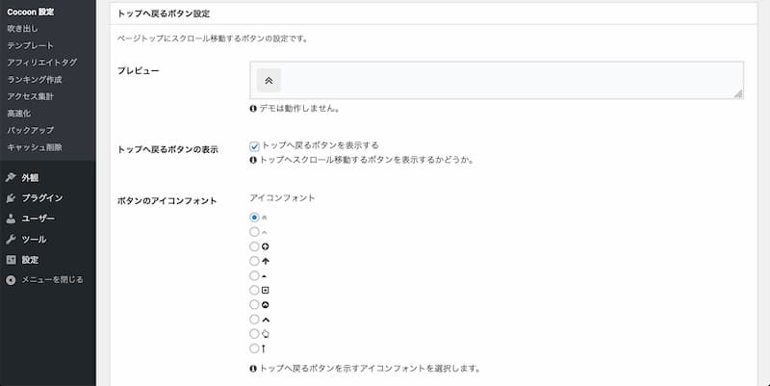Click the ボタンのアイコンフォント label
This screenshot has height=386, width=770.
click(167, 200)
